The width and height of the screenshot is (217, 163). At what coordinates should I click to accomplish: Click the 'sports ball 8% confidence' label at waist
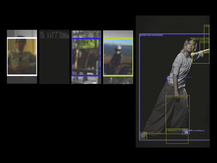180,77
